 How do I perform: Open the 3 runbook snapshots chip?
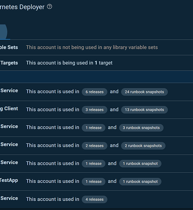point(141,128)
